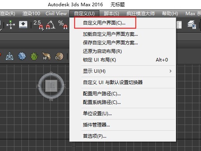
Task: Toggle the 2.5D snaps magnet icon
Action: click(39, 25)
